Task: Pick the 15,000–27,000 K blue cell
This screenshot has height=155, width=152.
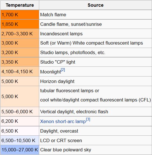Action: 20,150
